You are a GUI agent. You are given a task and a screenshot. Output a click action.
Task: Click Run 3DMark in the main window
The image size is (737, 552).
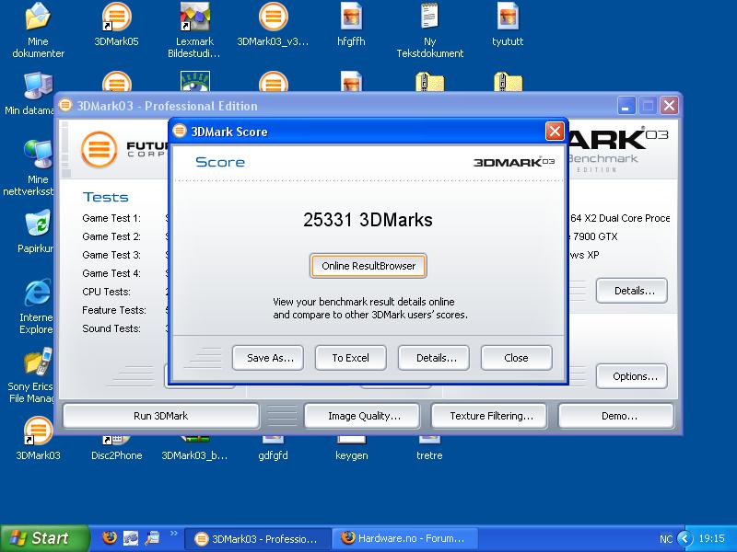coord(160,416)
